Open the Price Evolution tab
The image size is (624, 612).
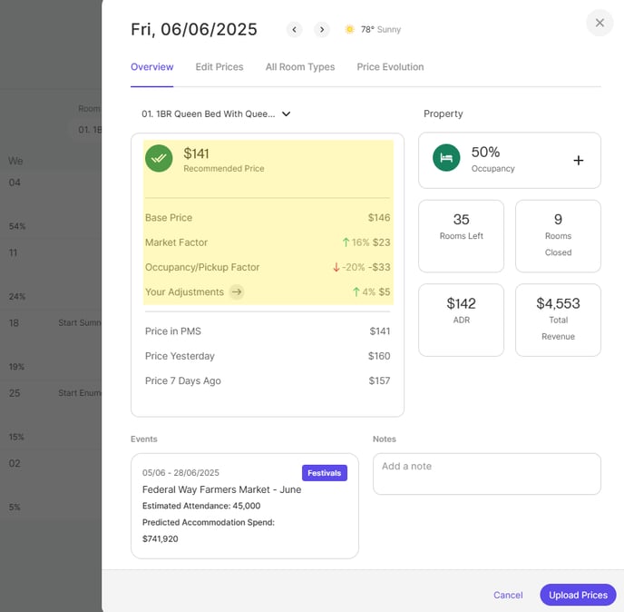(x=390, y=67)
